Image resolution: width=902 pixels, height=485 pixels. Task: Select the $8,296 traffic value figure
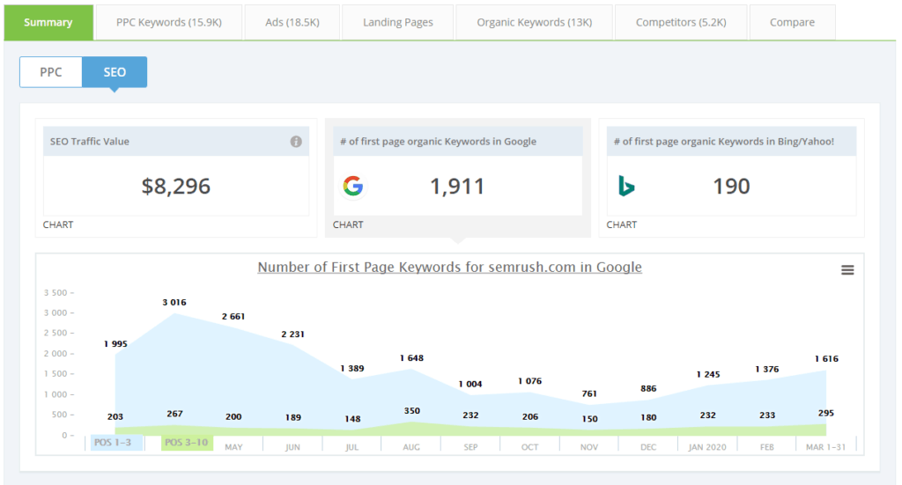click(x=176, y=187)
